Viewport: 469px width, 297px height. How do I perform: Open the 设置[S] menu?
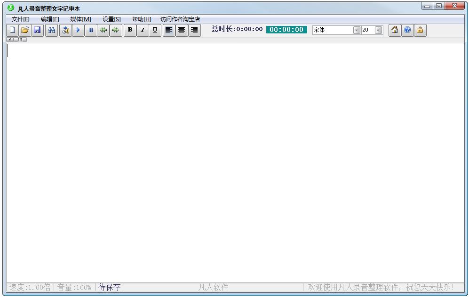point(111,19)
